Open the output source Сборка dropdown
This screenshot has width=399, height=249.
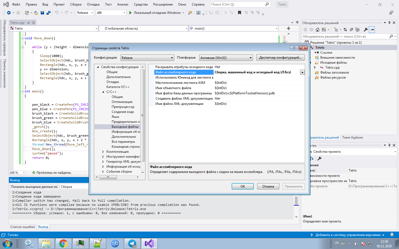tap(74, 187)
